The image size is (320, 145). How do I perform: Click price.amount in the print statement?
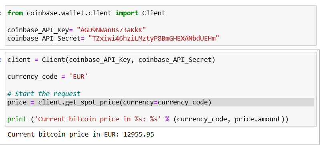pyautogui.click(x=258, y=119)
